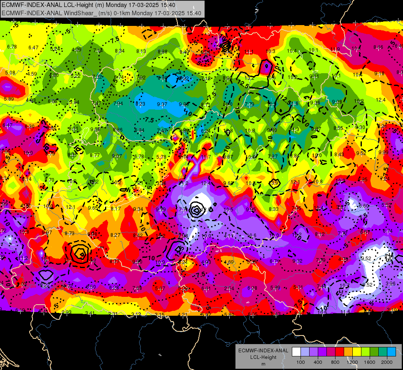Pick the lime green legend swatch
Screen dimensions: 403x370
[366, 351]
